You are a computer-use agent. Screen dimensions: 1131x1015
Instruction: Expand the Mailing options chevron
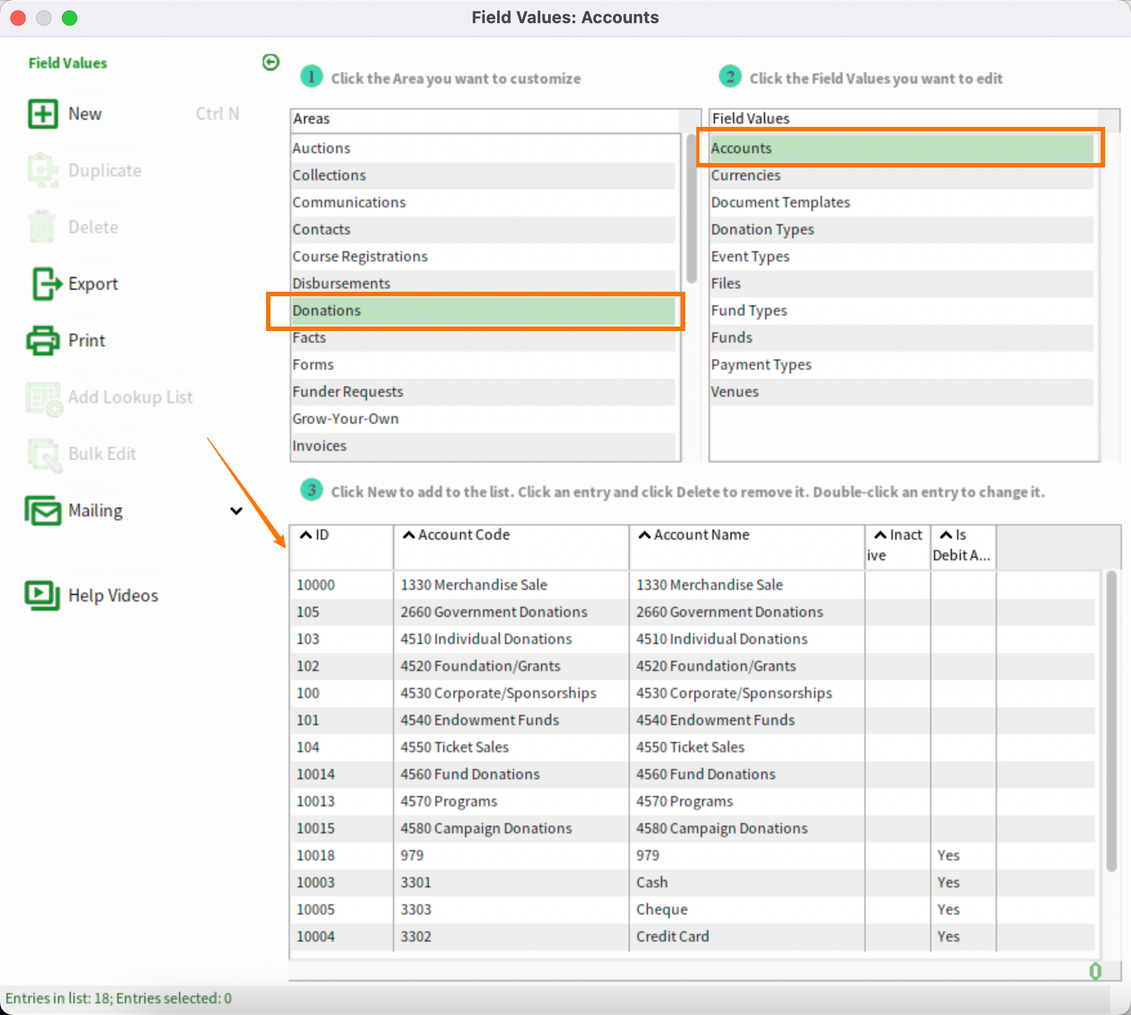tap(236, 511)
